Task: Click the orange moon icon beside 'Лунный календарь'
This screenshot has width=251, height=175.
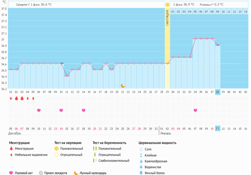Action: coord(76,173)
